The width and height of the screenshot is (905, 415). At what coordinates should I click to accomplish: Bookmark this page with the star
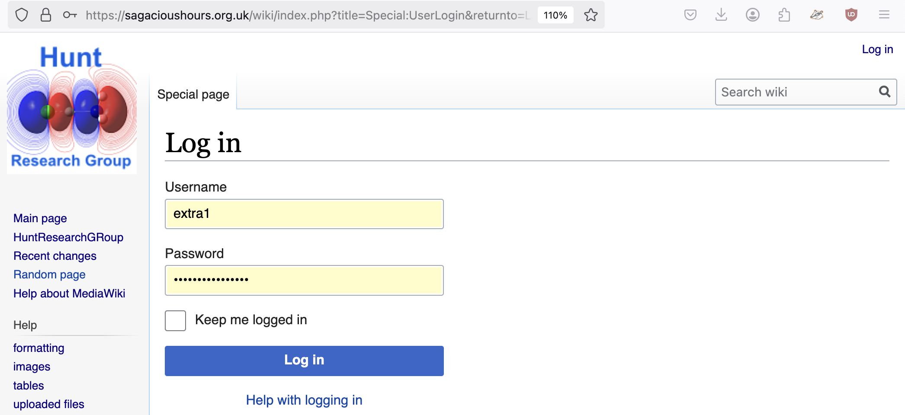590,15
